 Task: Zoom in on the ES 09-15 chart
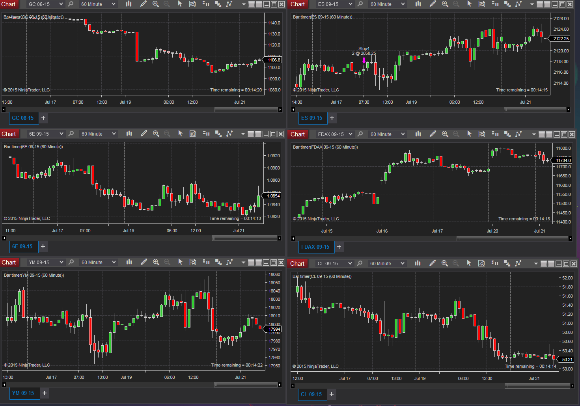[x=445, y=4]
